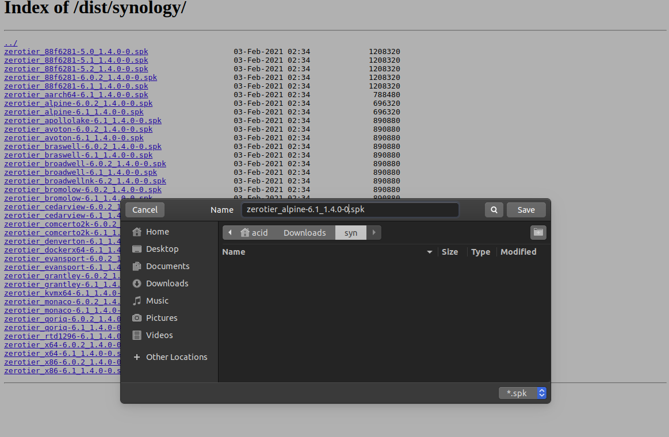Image resolution: width=669 pixels, height=437 pixels.
Task: Switch to the Downloads path segment
Action: coord(305,232)
